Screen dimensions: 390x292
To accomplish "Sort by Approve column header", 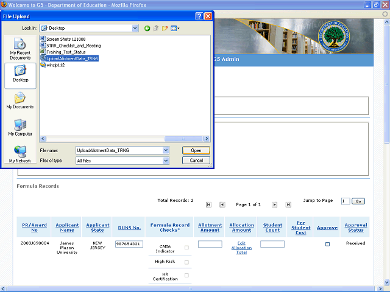I will tap(327, 228).
